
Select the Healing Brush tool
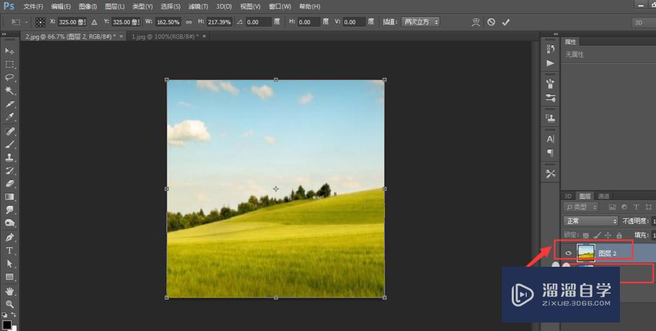tap(9, 131)
